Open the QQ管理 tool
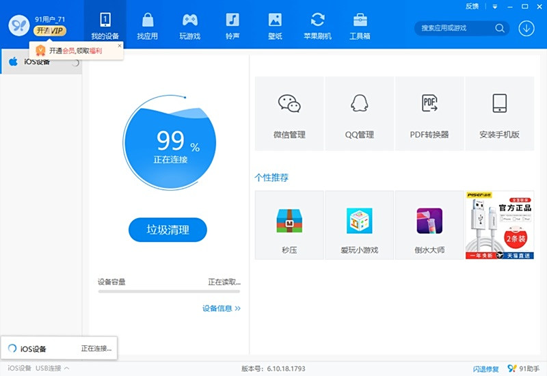The height and width of the screenshot is (376, 547). pos(359,113)
